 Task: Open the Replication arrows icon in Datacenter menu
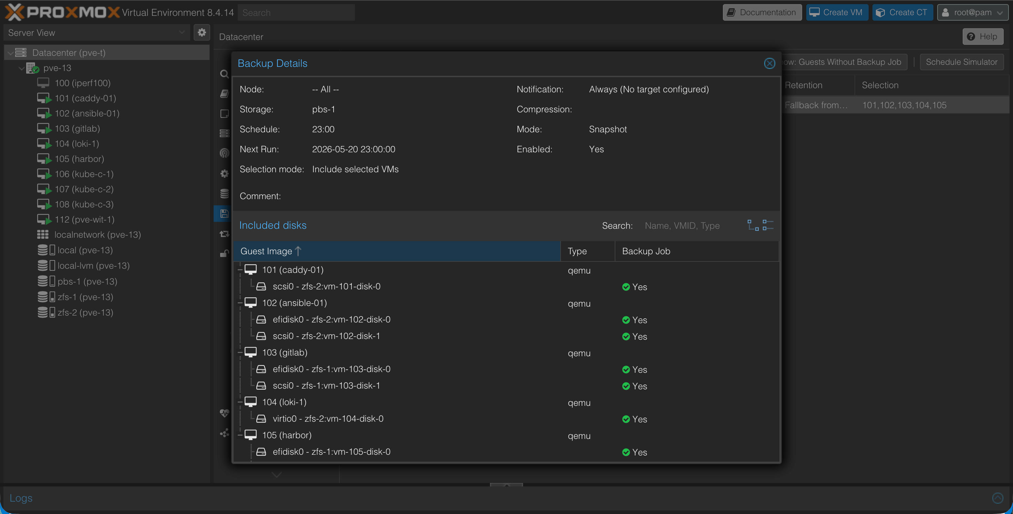pos(224,234)
